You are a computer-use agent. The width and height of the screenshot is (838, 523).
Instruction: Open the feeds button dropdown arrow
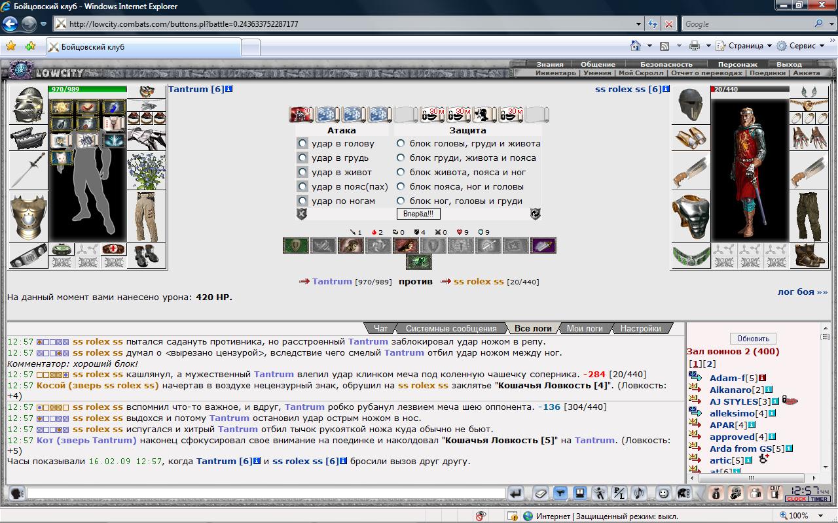click(x=679, y=46)
